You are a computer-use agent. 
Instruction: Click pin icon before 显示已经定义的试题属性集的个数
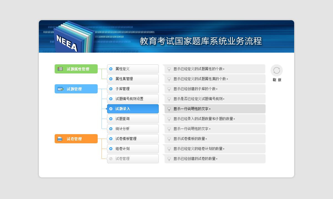(169, 79)
